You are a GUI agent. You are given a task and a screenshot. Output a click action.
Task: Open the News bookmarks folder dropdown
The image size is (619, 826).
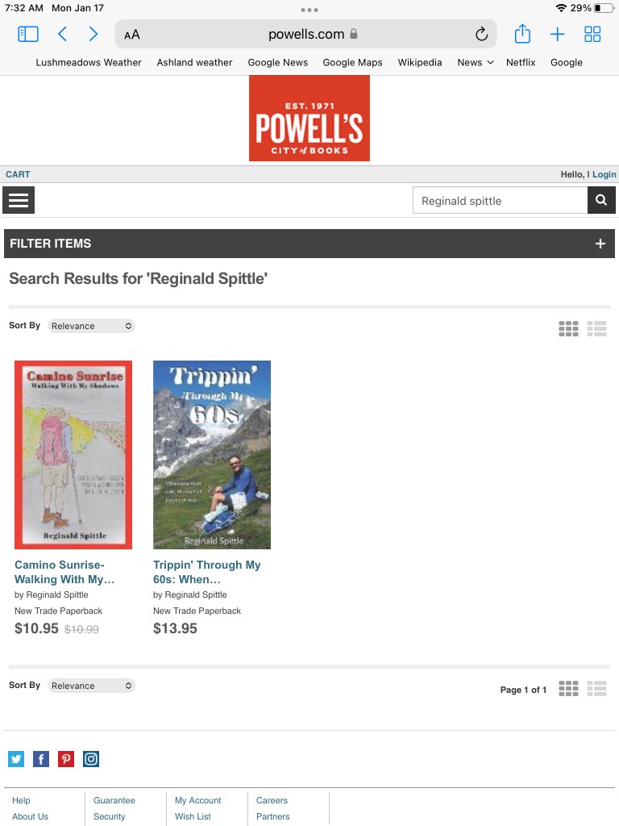click(476, 62)
